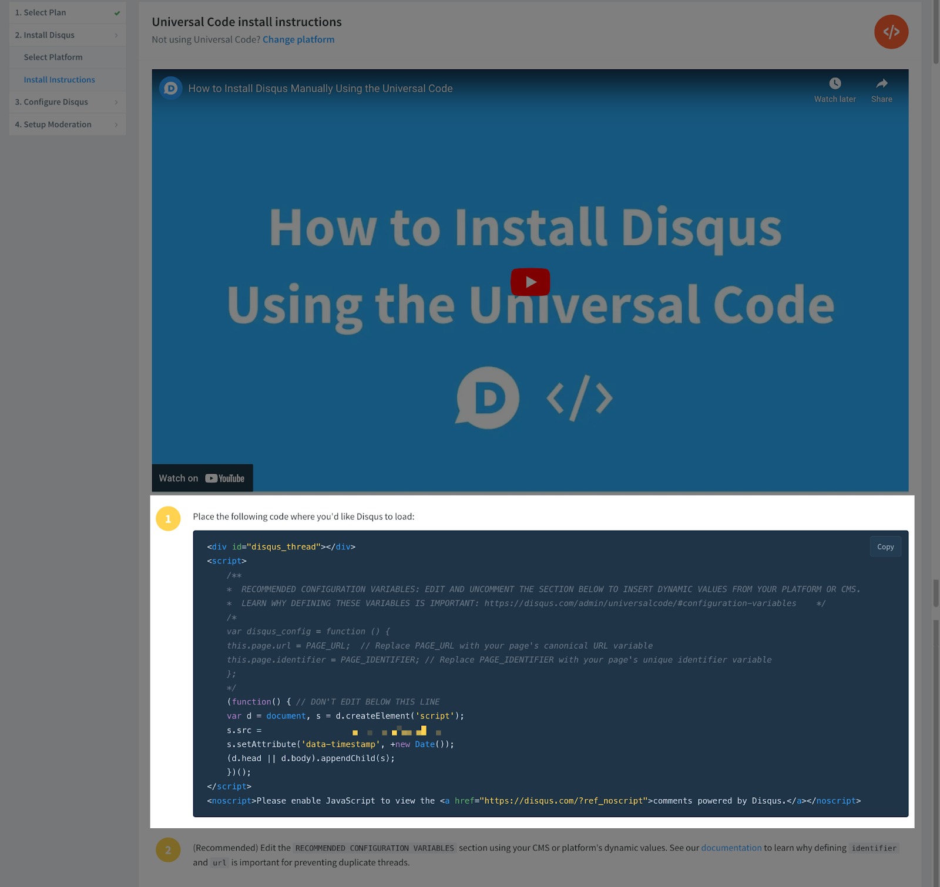Screen dimensions: 940x887
Task: Go to Install Instructions sub-step
Action: tap(68, 80)
